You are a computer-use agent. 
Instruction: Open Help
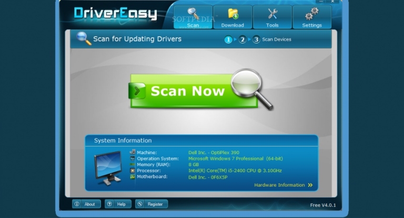pos(118,204)
